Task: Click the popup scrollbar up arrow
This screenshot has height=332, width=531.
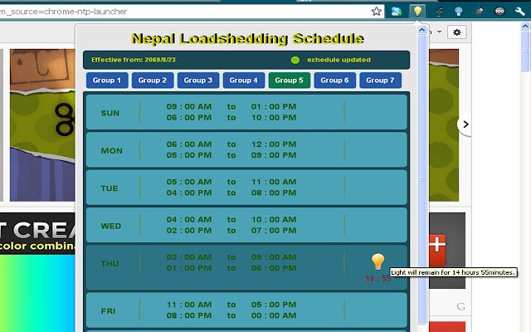Action: [422, 30]
